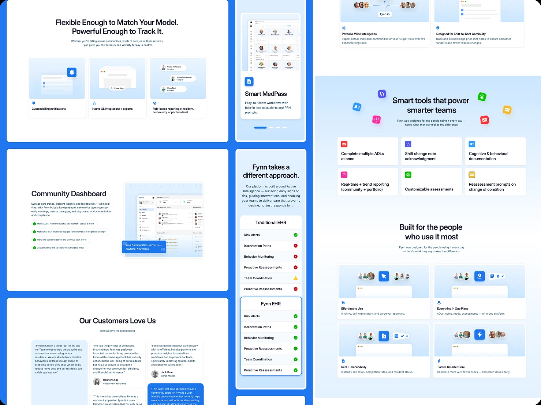This screenshot has height=405, width=541.
Task: Click the Exporting... progress pill
Action: (117, 88)
